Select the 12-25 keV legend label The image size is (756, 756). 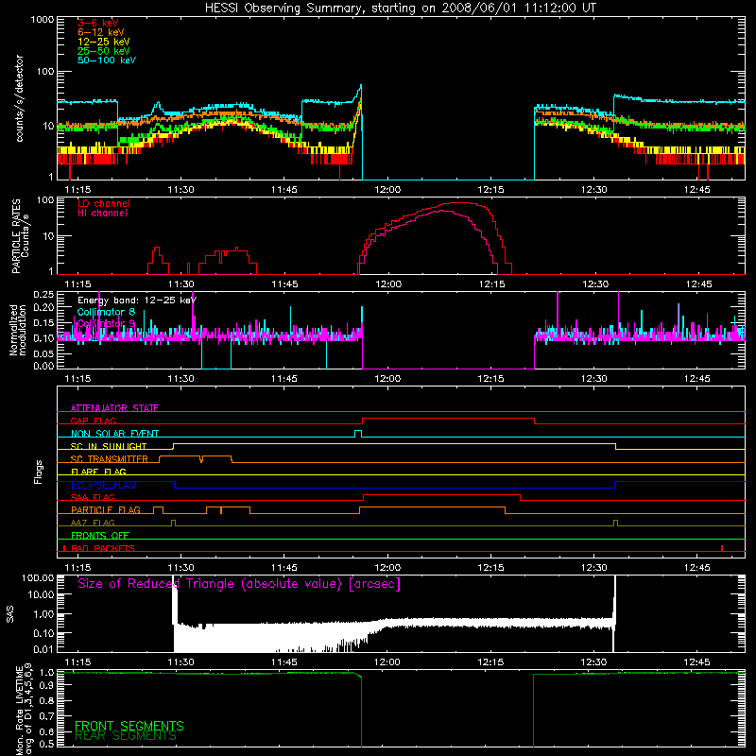coord(104,42)
